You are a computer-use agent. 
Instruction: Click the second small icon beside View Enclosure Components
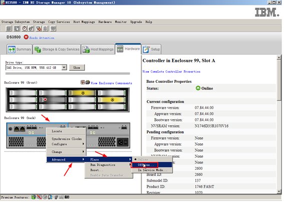coord(88,82)
